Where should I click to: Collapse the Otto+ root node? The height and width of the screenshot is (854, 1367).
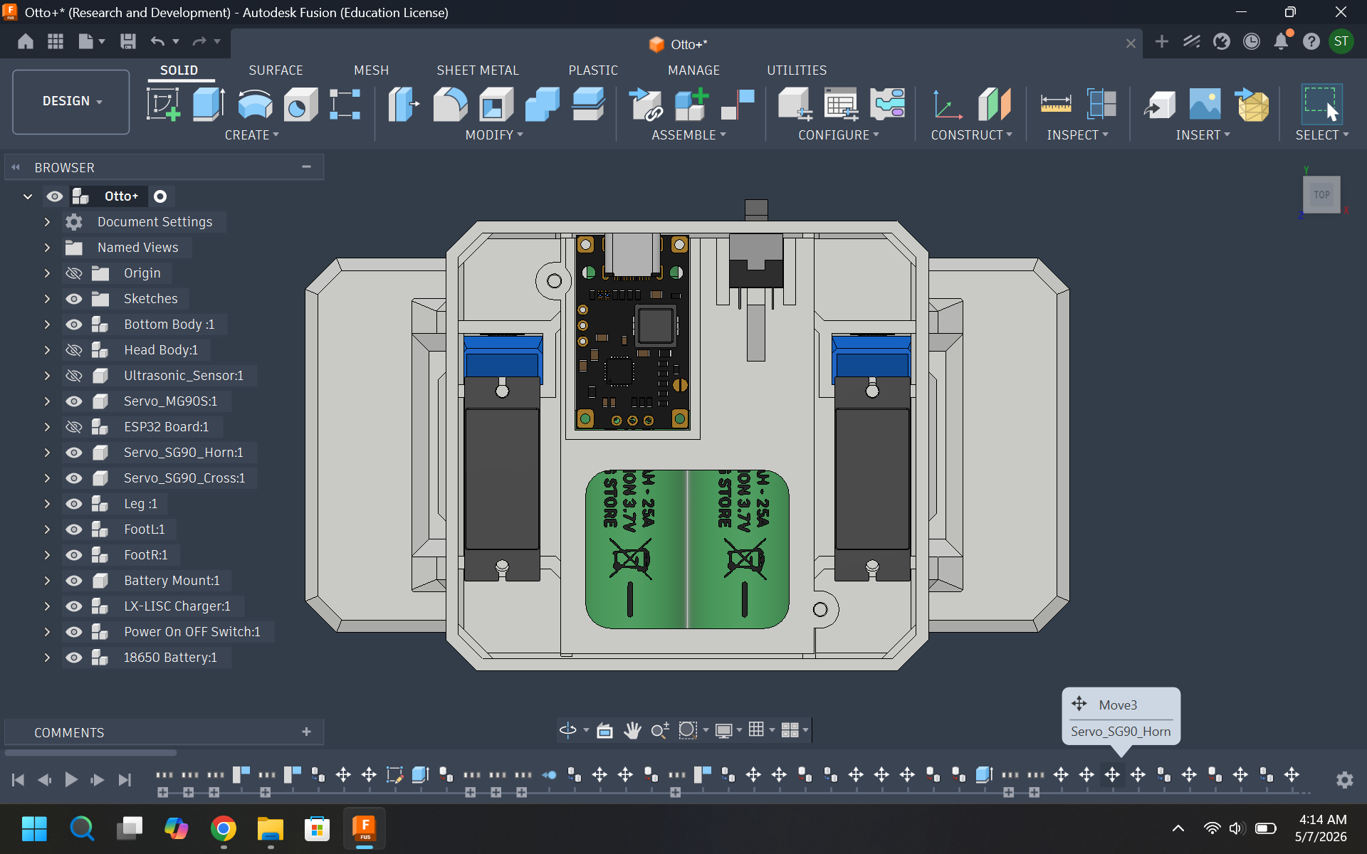click(x=28, y=196)
